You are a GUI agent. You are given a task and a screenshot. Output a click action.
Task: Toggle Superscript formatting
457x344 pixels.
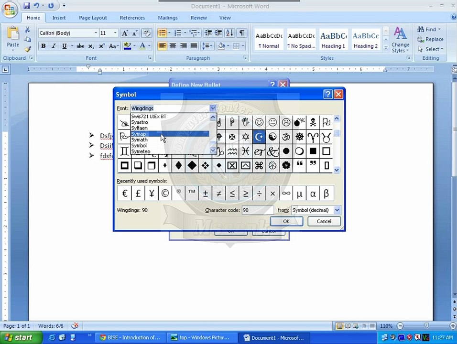point(102,46)
